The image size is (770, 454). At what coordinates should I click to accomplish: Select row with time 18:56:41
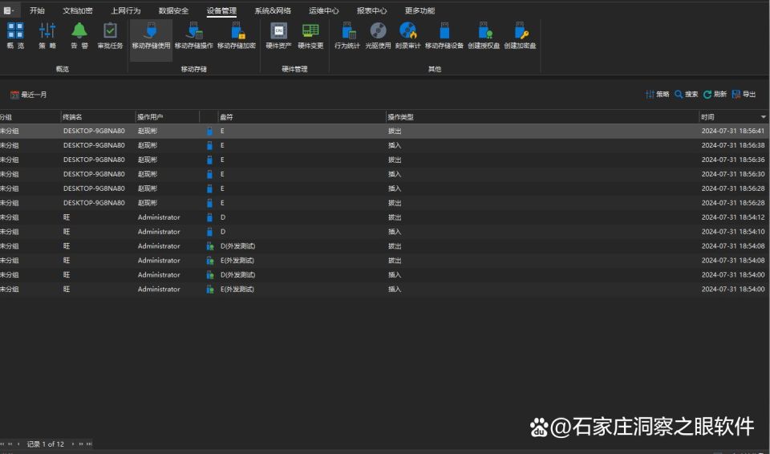(385, 132)
